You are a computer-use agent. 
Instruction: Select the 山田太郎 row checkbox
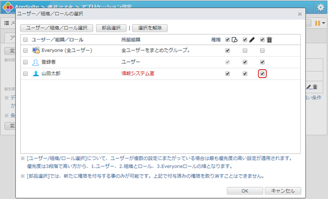(25, 74)
